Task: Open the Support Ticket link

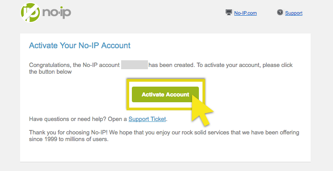Action: tap(147, 119)
